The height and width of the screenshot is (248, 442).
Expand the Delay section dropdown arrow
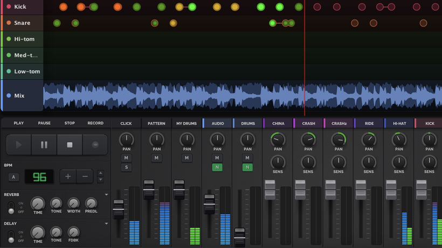pyautogui.click(x=106, y=224)
